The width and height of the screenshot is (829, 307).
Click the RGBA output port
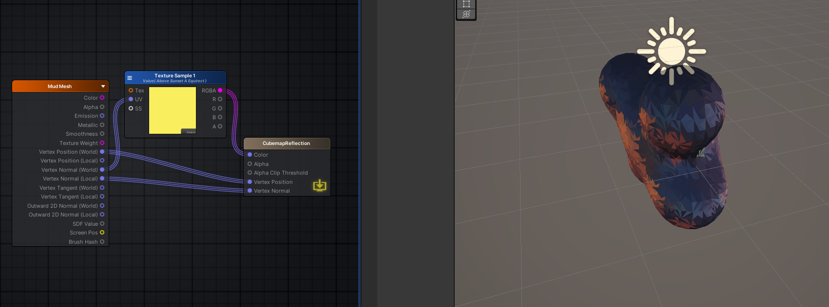point(220,90)
